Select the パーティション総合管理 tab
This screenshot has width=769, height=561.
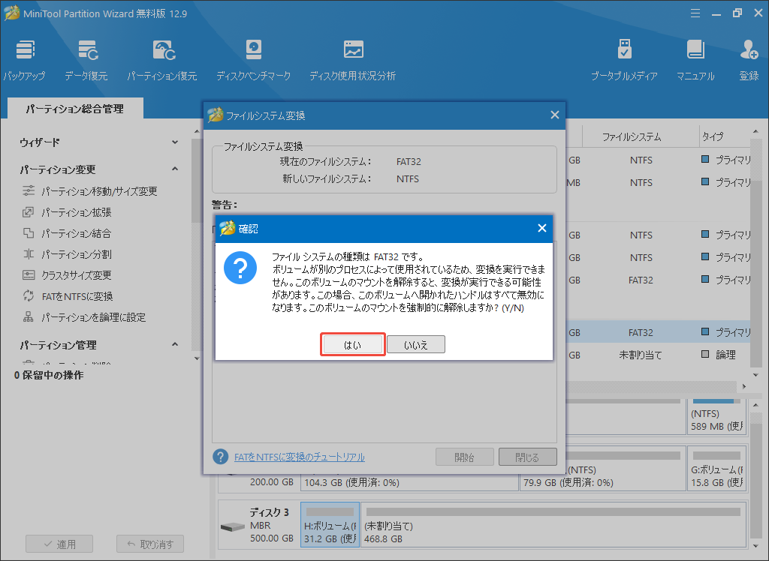pos(75,109)
